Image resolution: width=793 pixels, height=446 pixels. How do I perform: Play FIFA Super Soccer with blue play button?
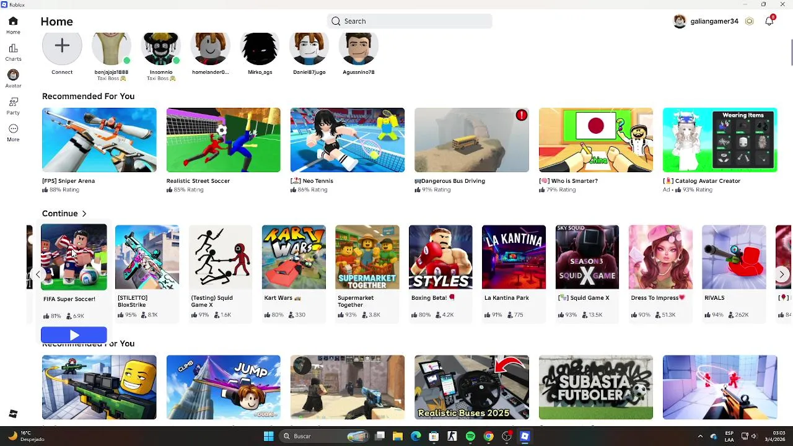(74, 335)
